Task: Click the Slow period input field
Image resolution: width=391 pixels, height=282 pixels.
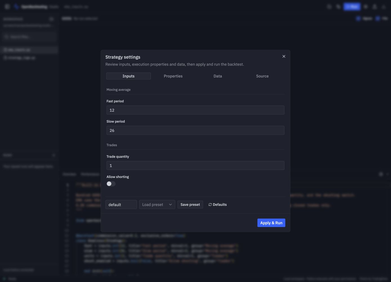Action: tap(195, 130)
